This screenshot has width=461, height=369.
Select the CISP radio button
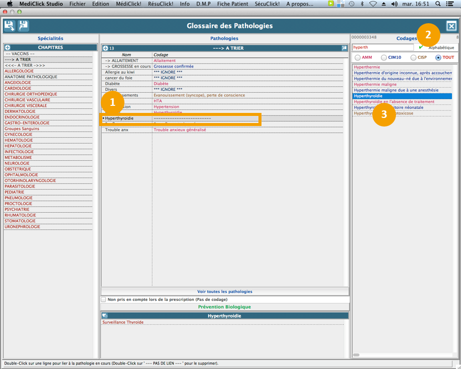(x=413, y=57)
